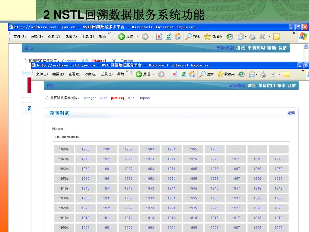The width and height of the screenshot is (309, 232).
Task: Click the yellow note icon in the back window
Action: [x=277, y=37]
